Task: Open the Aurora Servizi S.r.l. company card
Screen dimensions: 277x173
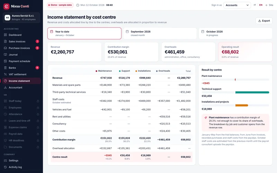Action: (x=21, y=18)
